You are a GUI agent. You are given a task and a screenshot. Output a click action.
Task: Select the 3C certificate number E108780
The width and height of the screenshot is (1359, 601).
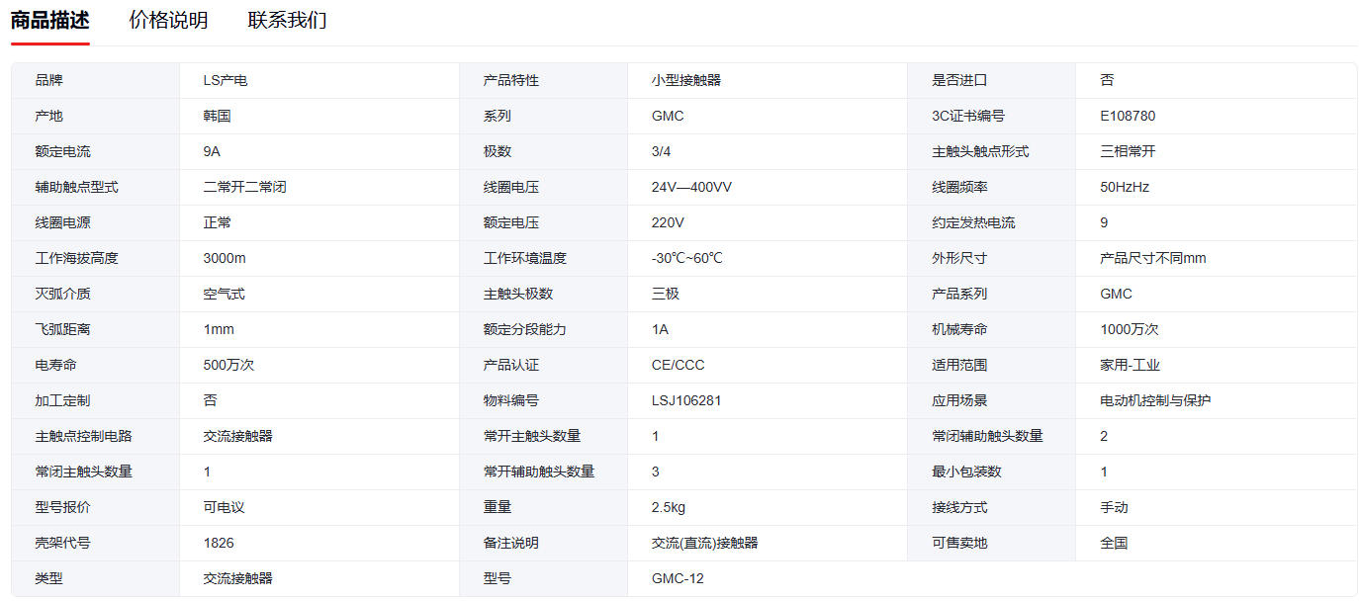pos(1128,116)
